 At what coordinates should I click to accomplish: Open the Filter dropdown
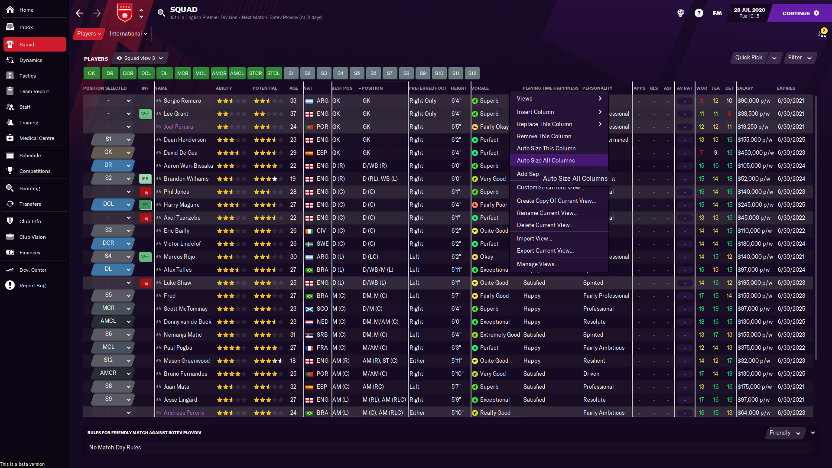point(799,58)
